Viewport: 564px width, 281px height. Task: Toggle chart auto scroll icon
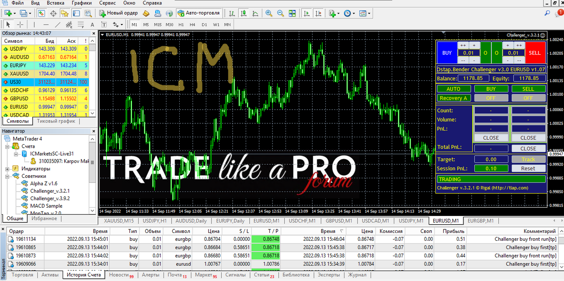coord(307,13)
